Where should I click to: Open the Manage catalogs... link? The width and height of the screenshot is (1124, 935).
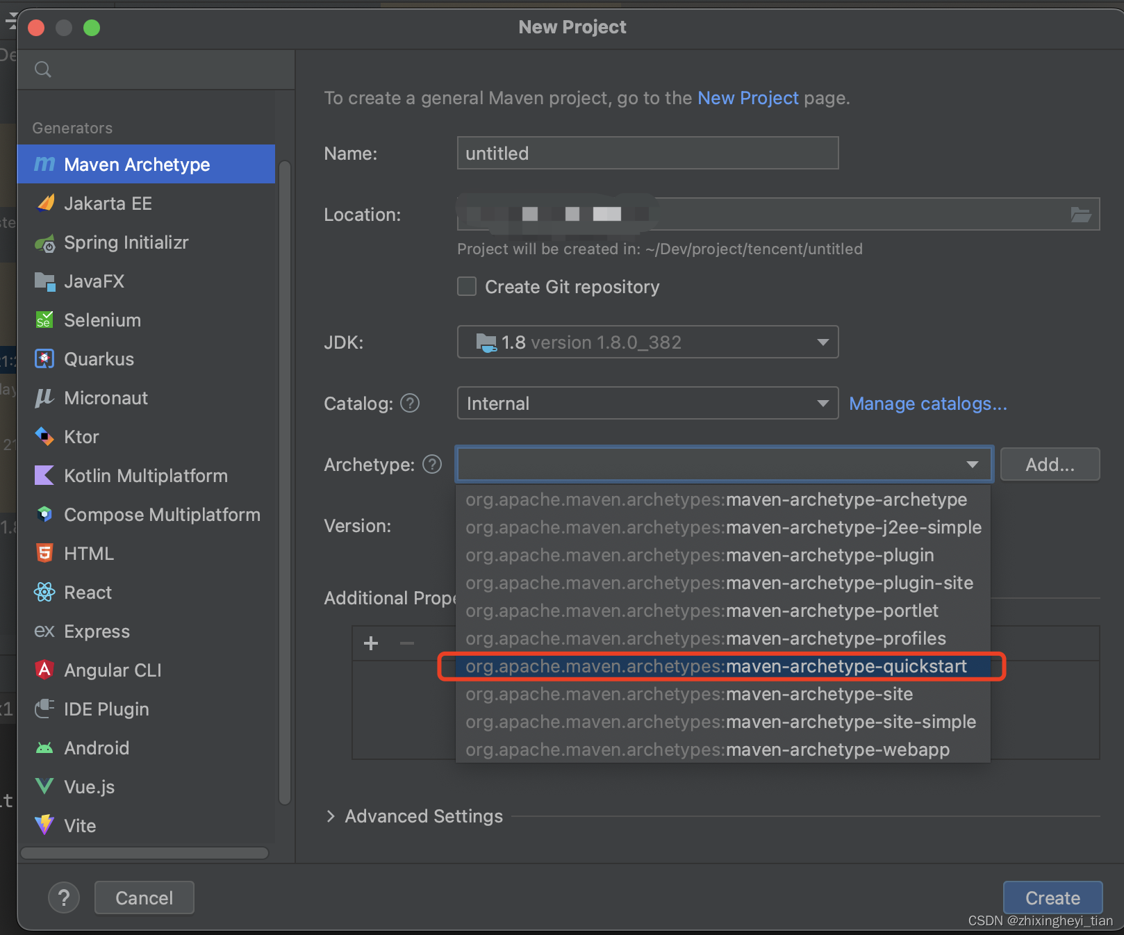pos(927,404)
